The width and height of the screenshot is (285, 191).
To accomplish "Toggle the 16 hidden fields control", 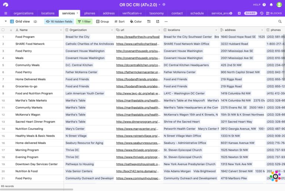I will pos(59,21).
